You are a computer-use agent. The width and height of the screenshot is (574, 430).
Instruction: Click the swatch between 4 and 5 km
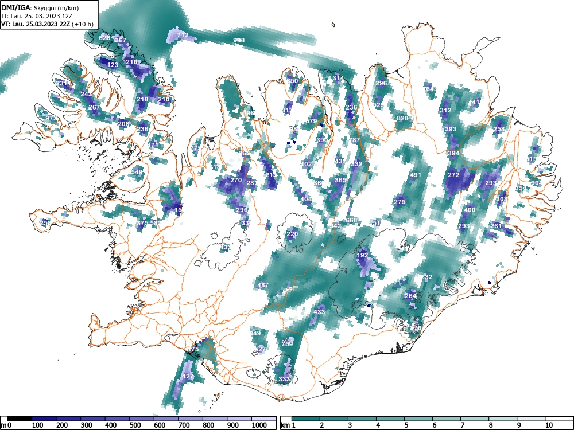click(x=390, y=419)
